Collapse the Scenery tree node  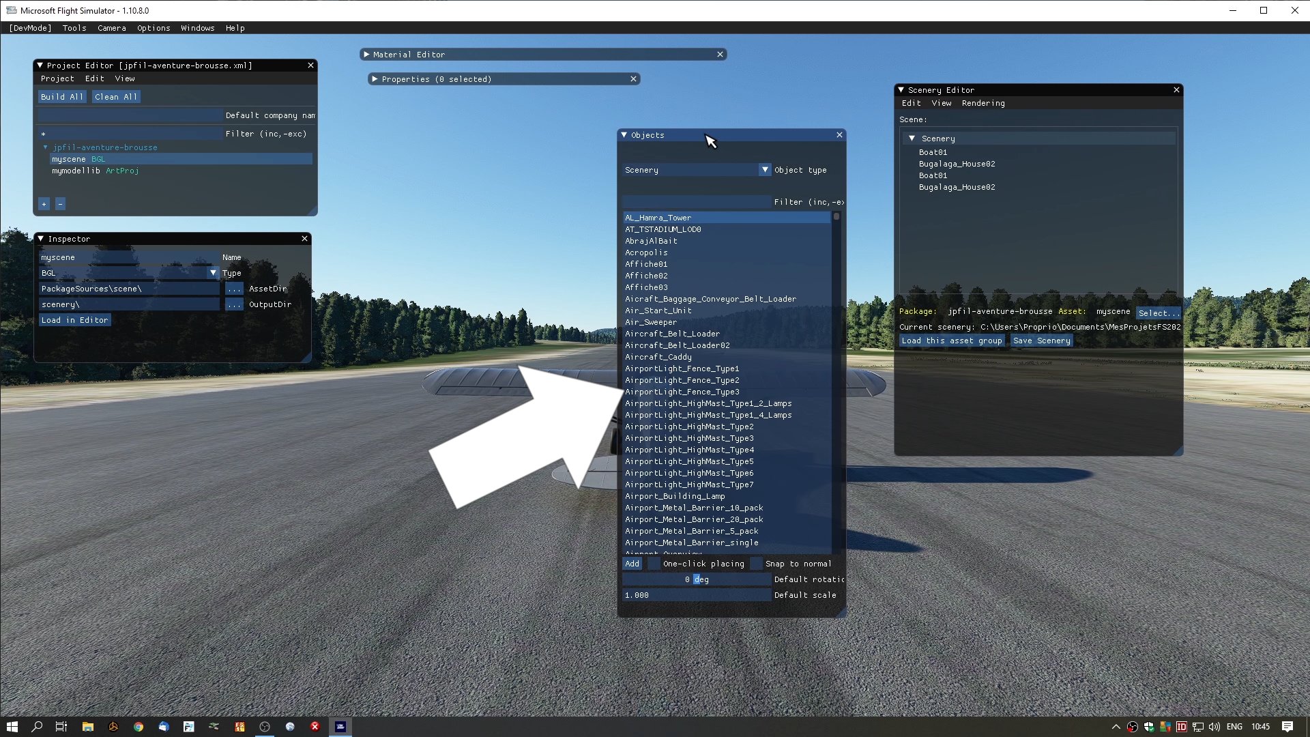[x=912, y=139]
